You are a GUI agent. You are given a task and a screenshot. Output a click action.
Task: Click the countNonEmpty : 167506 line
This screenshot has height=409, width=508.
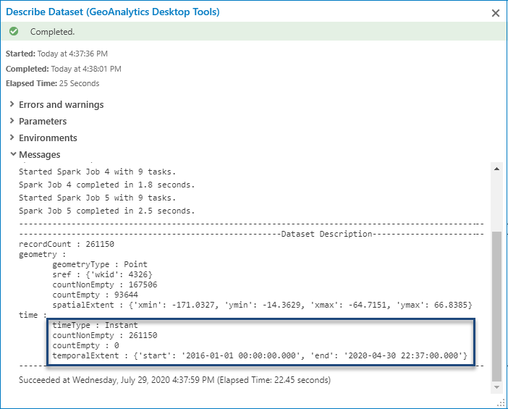105,285
